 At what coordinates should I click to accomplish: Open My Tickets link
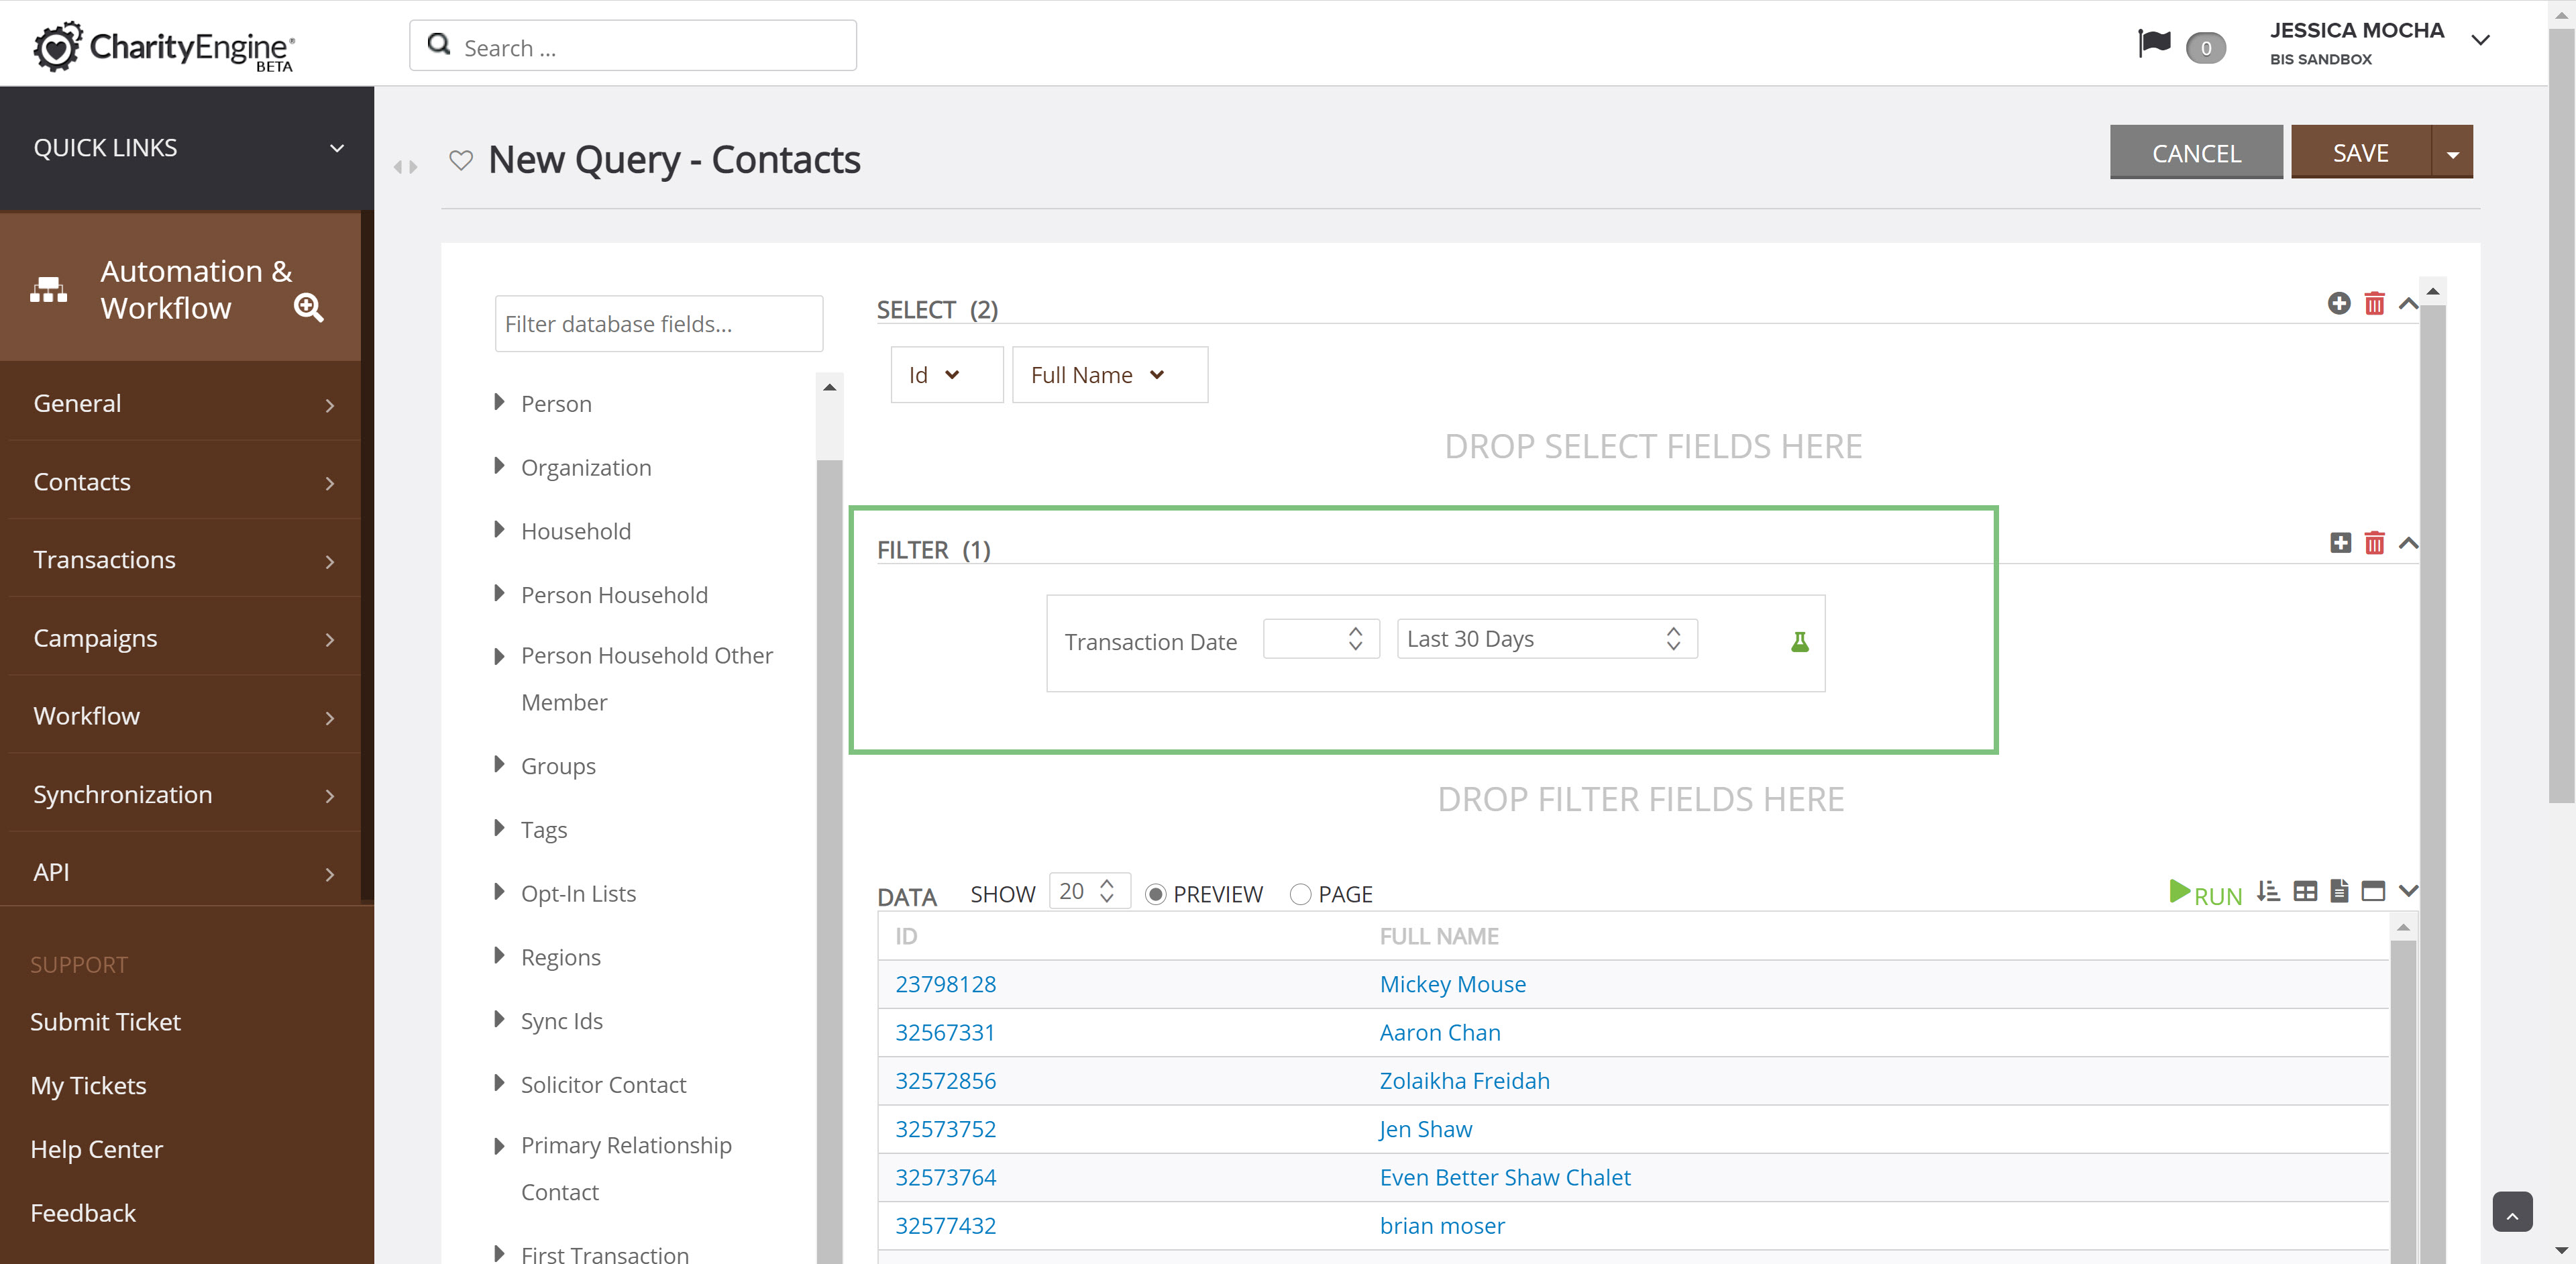(x=88, y=1085)
